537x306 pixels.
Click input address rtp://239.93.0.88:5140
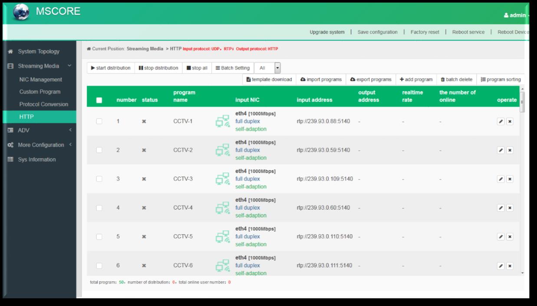(x=323, y=121)
